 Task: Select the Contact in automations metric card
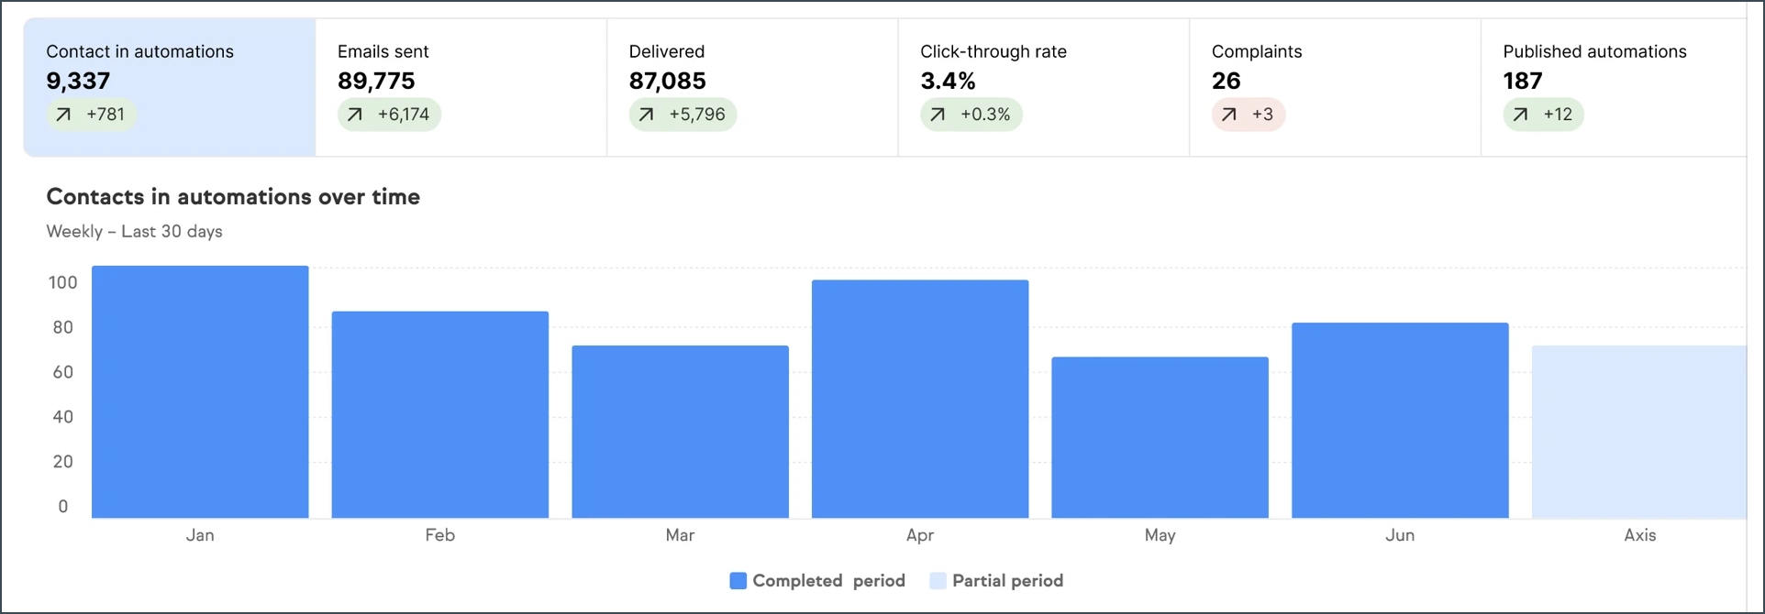coord(170,87)
